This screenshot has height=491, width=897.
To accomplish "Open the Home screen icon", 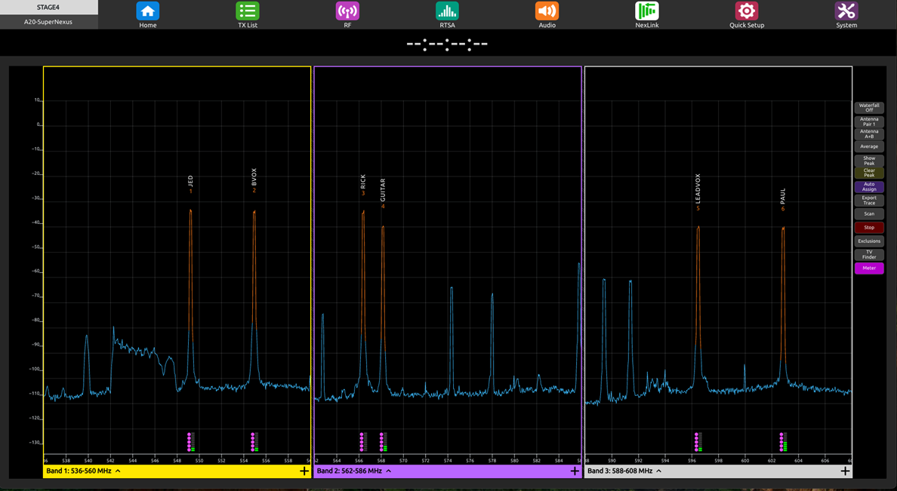I will coord(147,11).
